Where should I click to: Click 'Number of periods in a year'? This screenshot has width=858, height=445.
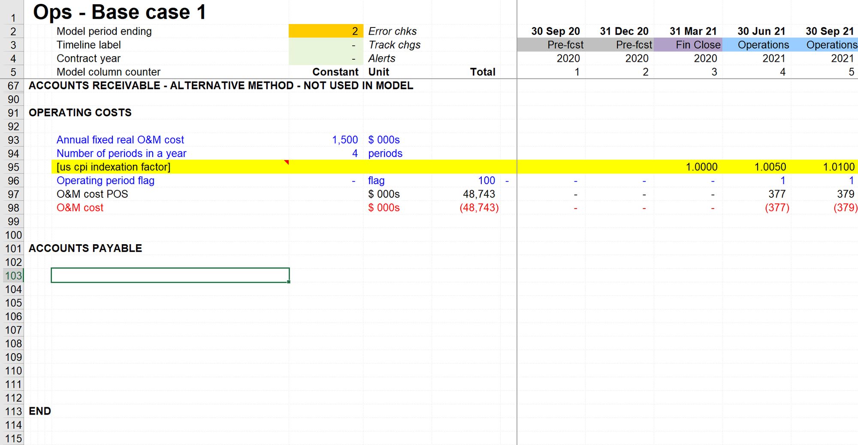[121, 154]
